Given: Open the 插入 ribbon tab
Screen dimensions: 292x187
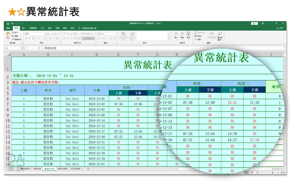Looking at the screenshot, I should (24, 28).
